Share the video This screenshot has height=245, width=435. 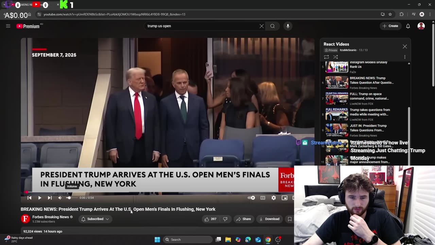coord(244,219)
